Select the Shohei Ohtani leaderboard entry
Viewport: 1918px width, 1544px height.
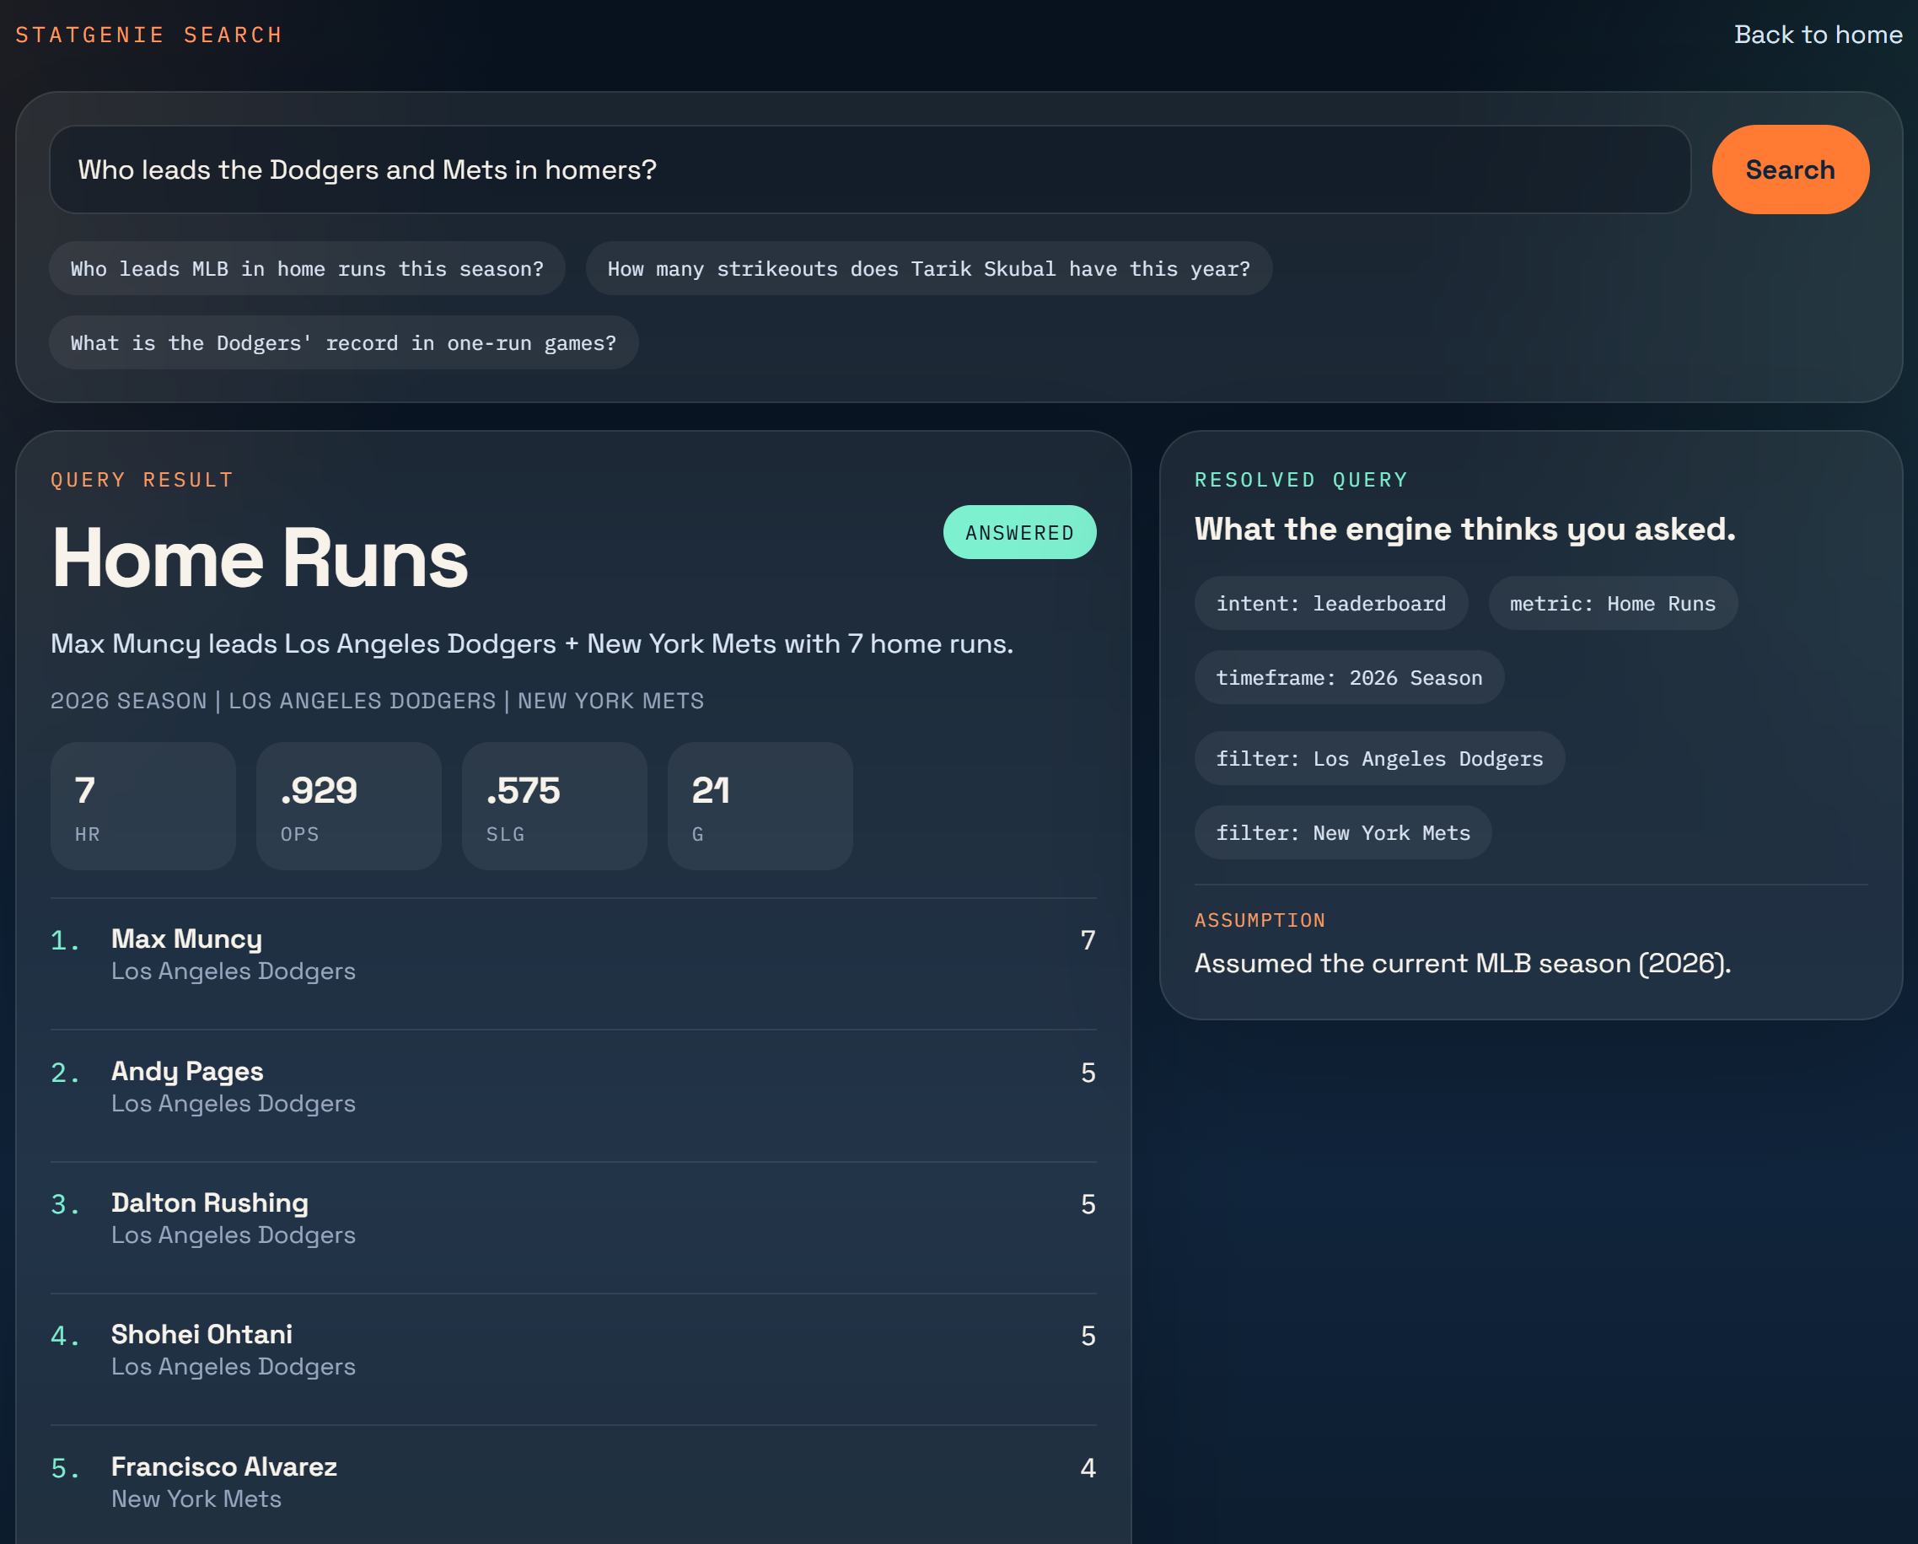pos(573,1350)
